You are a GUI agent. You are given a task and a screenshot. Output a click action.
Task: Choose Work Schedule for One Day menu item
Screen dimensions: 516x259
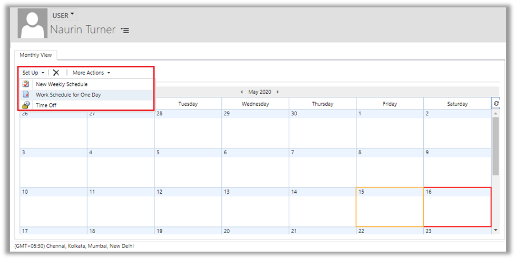(x=68, y=95)
